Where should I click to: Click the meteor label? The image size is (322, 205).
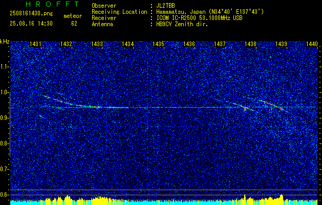click(x=73, y=16)
